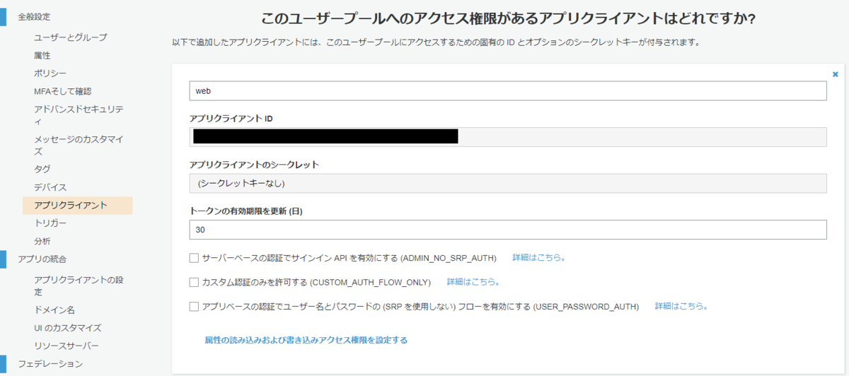Open 詳細はこちら link for CUSTOM_AUTH_FLOW_ONLY
This screenshot has height=376, width=849.
coord(473,281)
